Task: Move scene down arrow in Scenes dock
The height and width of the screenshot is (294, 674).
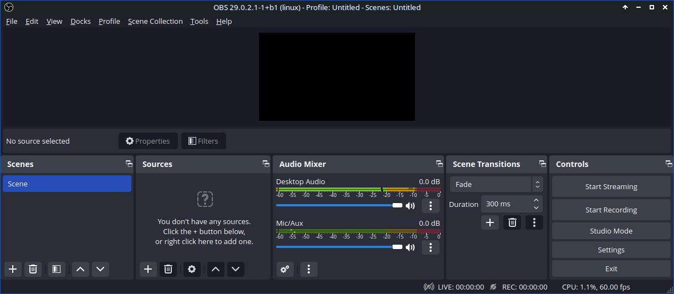Action: pos(100,269)
